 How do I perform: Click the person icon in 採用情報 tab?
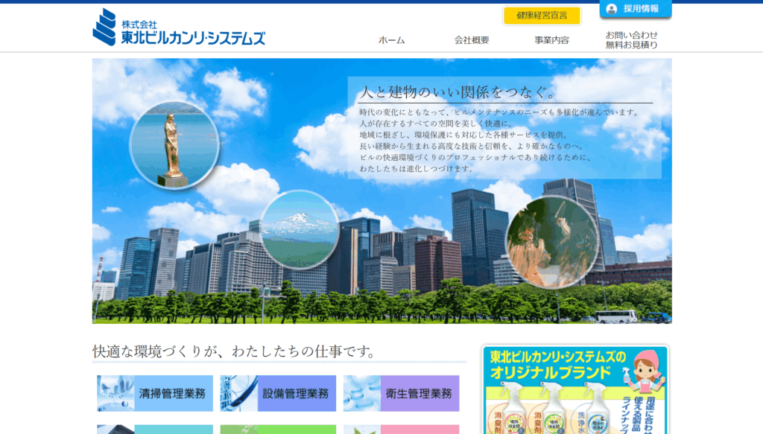(x=612, y=9)
